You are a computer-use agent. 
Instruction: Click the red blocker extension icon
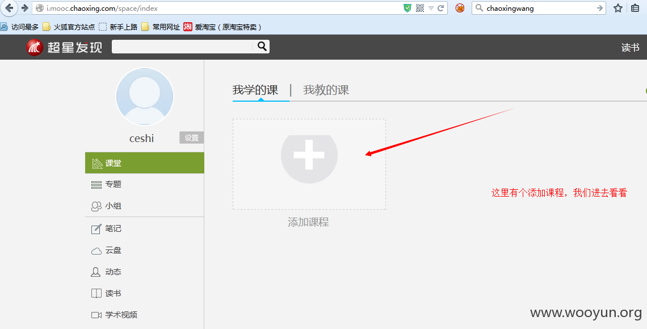coord(460,8)
